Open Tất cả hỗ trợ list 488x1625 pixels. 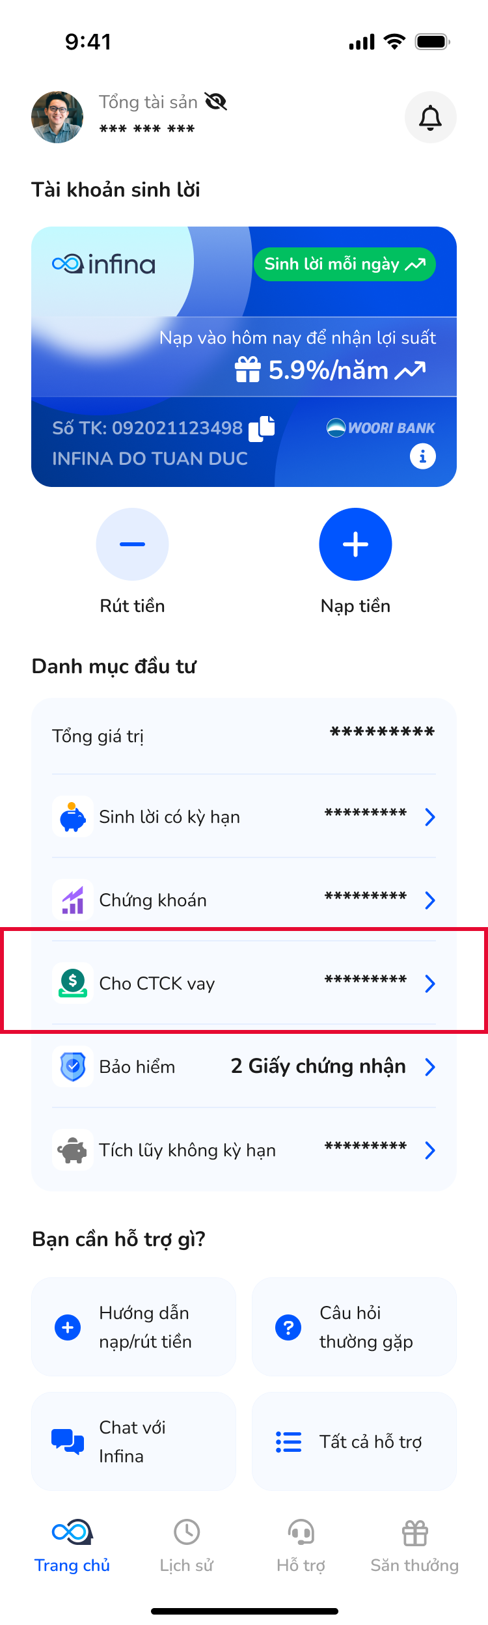pyautogui.click(x=354, y=1441)
